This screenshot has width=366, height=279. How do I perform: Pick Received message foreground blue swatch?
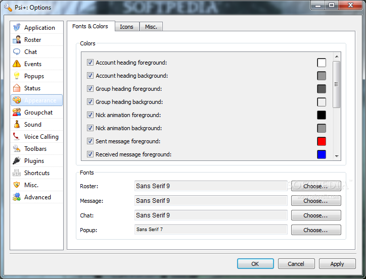(322, 154)
